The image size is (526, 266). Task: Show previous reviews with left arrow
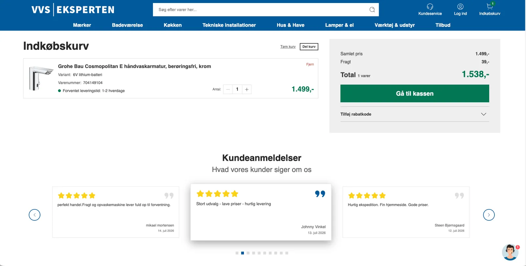click(x=35, y=215)
